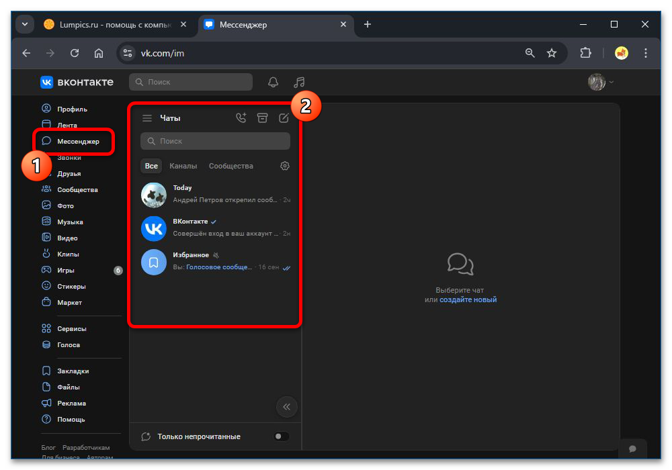Select the Все chats tab

[x=151, y=166]
